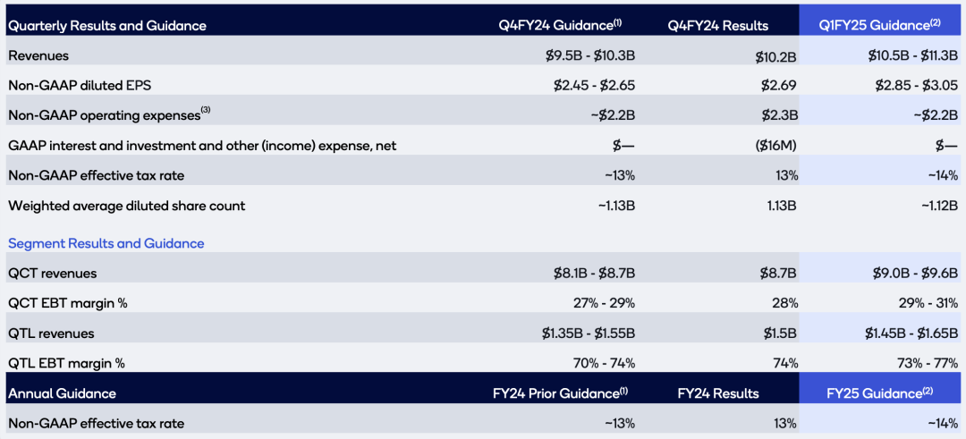The height and width of the screenshot is (439, 966).
Task: Click the Revenues row label
Action: (38, 56)
